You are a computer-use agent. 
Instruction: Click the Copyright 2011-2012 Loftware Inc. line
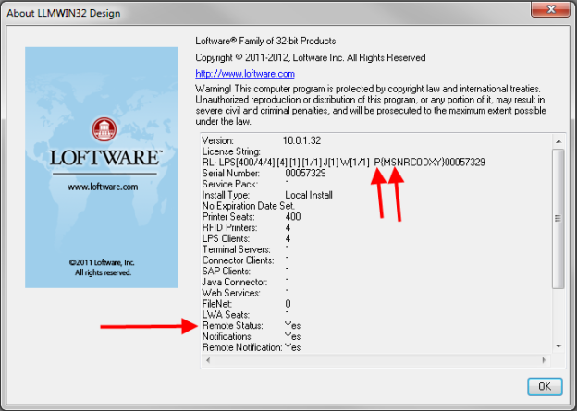pyautogui.click(x=310, y=57)
